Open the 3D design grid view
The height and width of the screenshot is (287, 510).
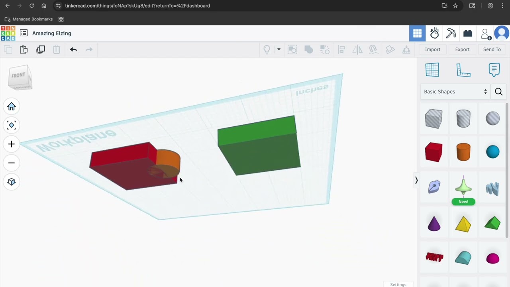click(x=417, y=33)
